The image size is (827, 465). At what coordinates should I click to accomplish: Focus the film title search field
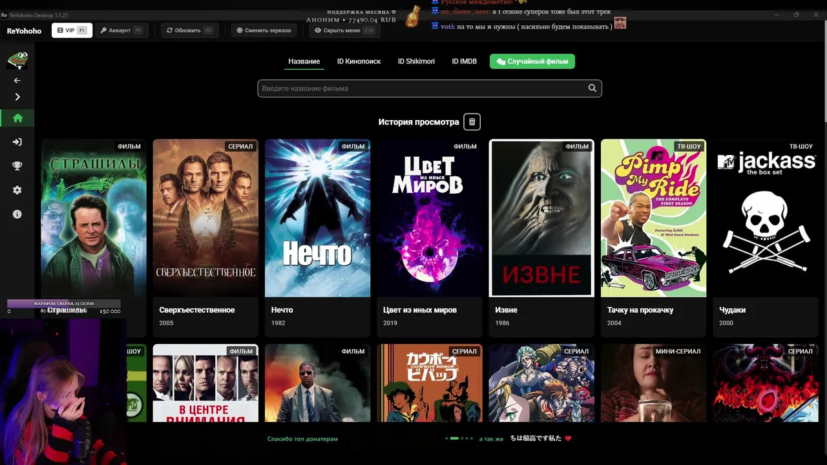430,88
